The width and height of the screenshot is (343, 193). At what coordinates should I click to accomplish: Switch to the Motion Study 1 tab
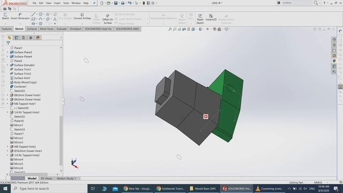coord(66,179)
